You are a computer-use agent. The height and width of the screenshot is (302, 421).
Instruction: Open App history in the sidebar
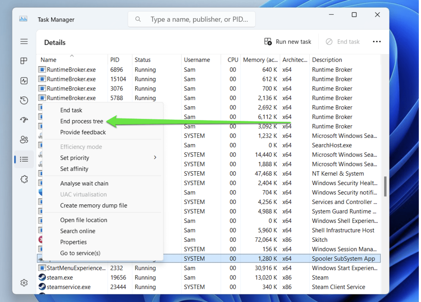(24, 101)
